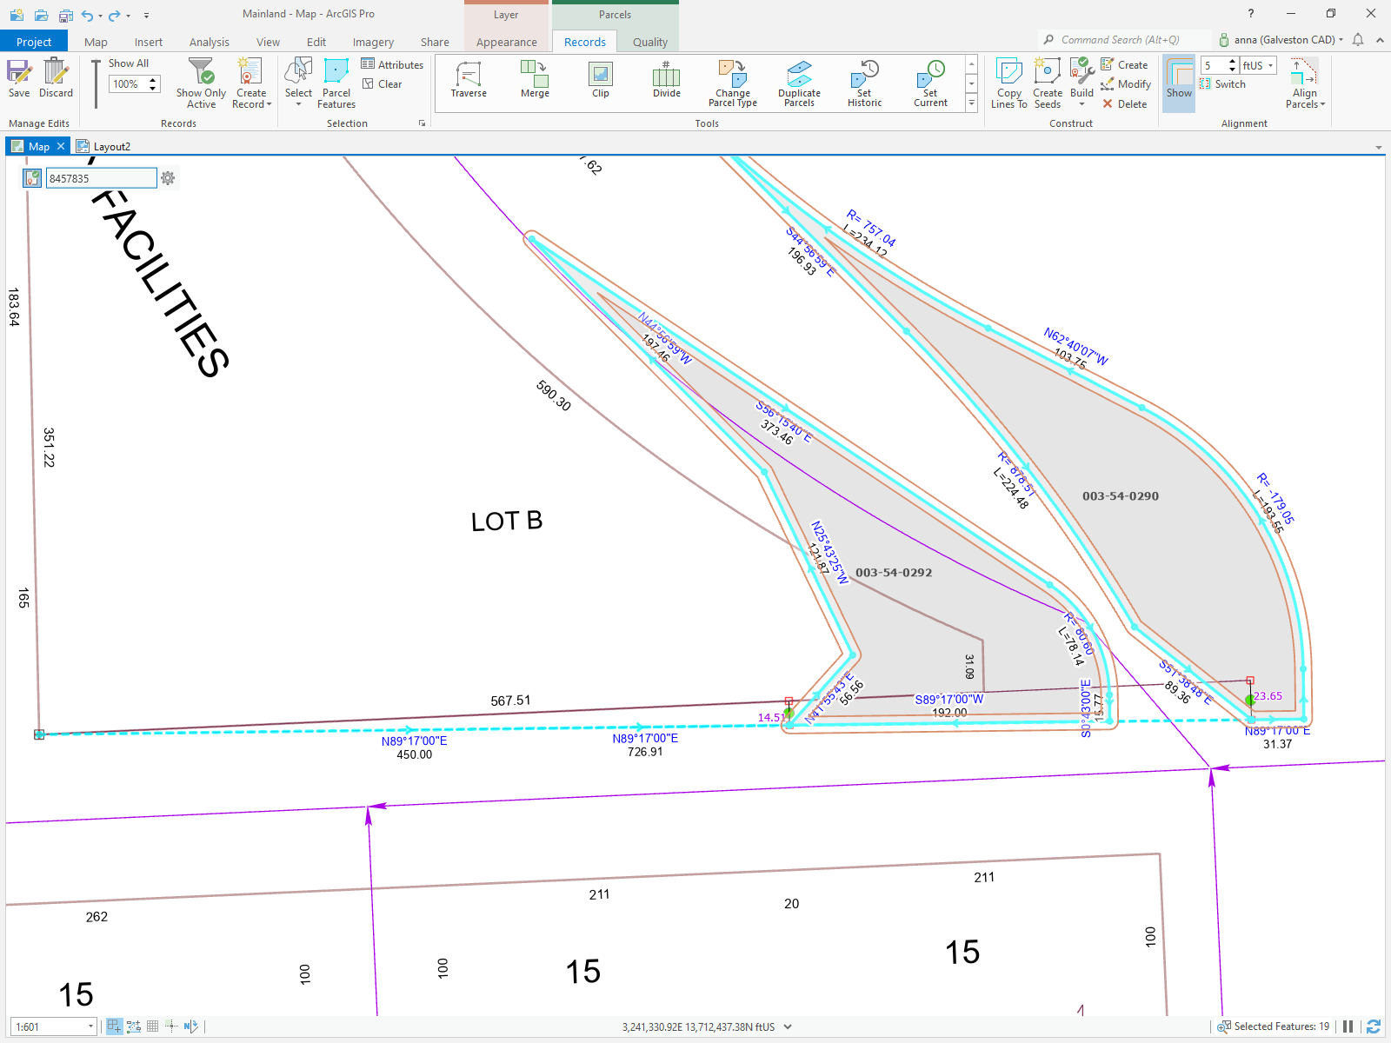Click Create in the Construct group
The image size is (1391, 1043).
tap(1124, 64)
